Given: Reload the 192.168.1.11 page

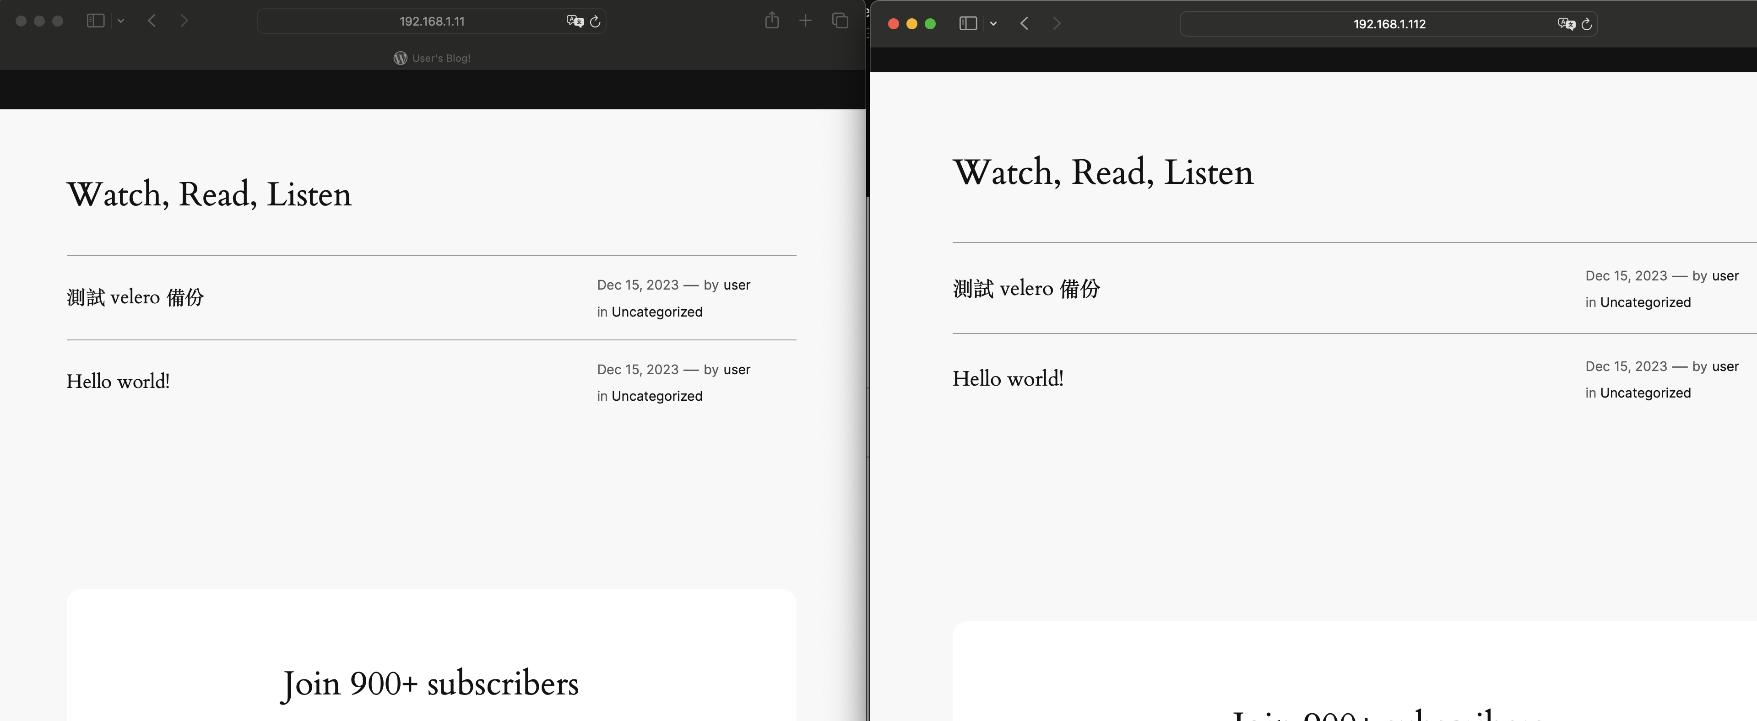Looking at the screenshot, I should 596,22.
